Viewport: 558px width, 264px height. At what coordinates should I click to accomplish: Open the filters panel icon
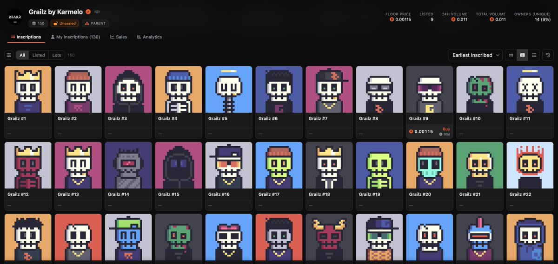(x=9, y=55)
